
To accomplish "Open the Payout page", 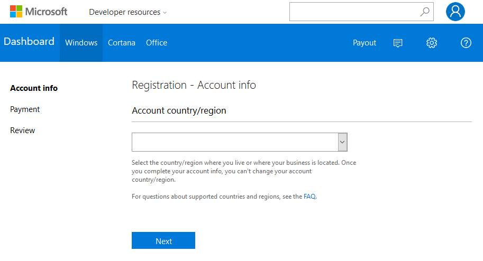I will click(364, 43).
